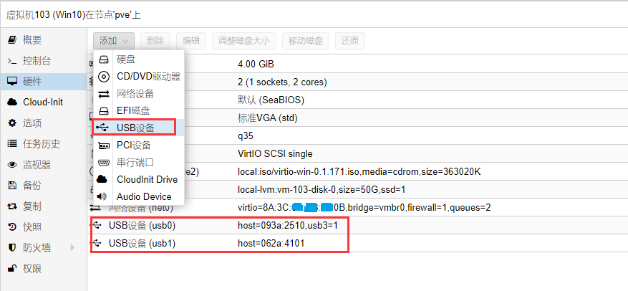Click the Audio Device speaker icon
Viewport: 628px width, 291px height.
(x=104, y=196)
